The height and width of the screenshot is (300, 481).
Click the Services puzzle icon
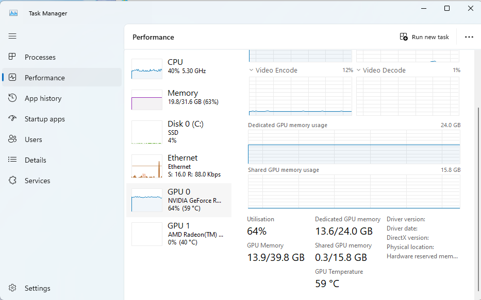pos(12,180)
